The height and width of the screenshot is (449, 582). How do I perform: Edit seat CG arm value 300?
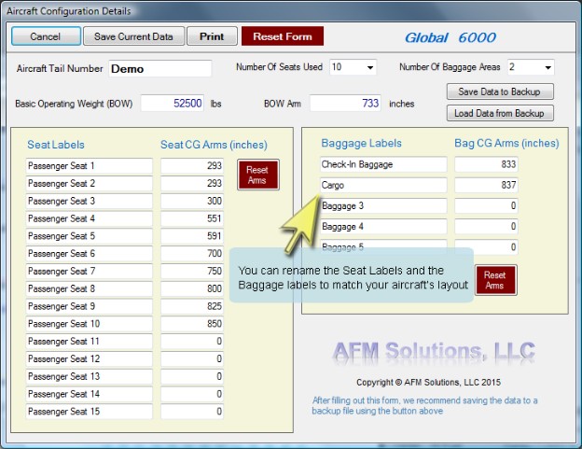[192, 201]
